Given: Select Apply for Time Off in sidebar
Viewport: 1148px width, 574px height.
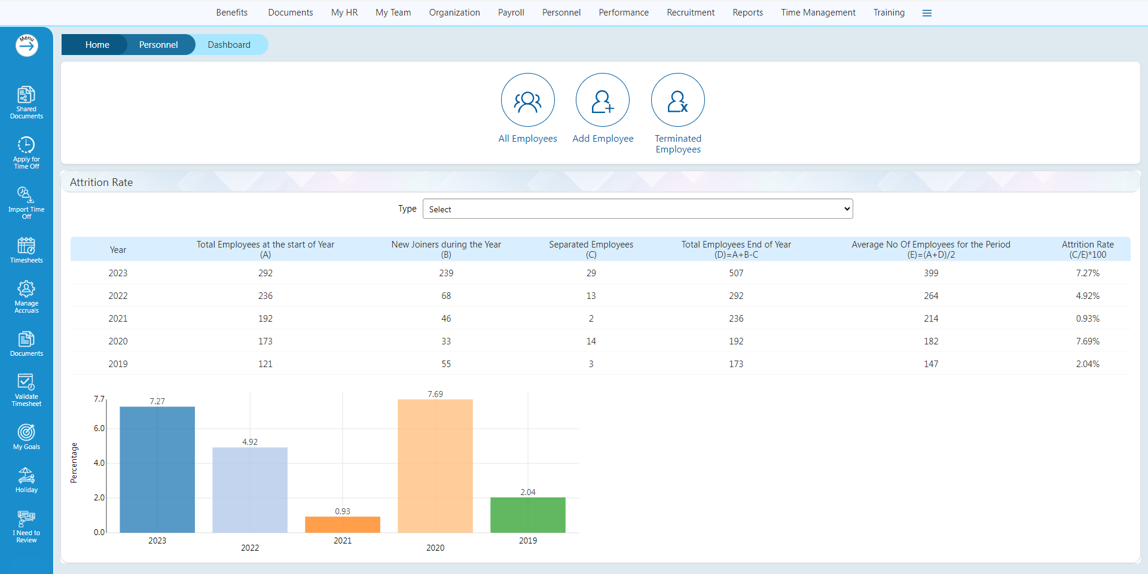Looking at the screenshot, I should click(x=26, y=151).
